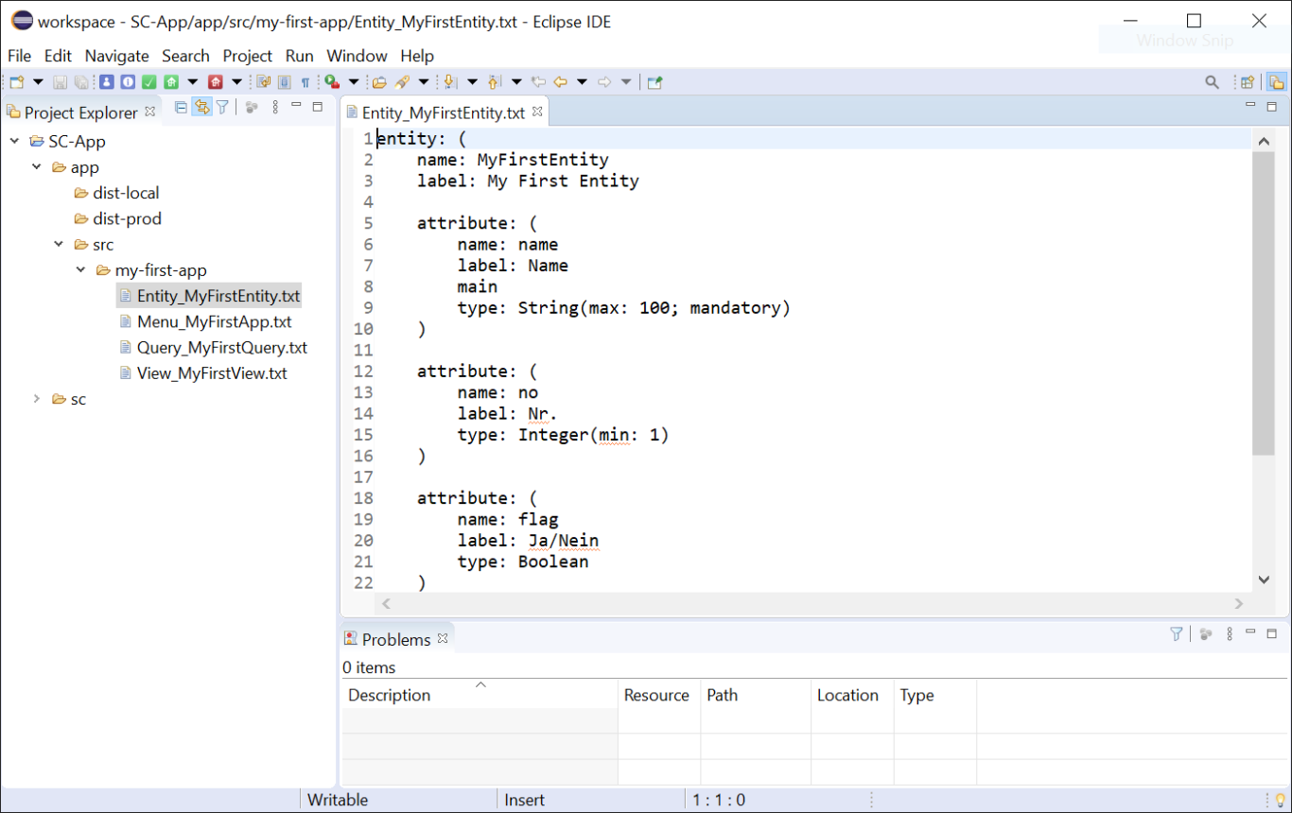Image resolution: width=1292 pixels, height=813 pixels.
Task: Maximize the Project Explorer panel
Action: pyautogui.click(x=318, y=107)
